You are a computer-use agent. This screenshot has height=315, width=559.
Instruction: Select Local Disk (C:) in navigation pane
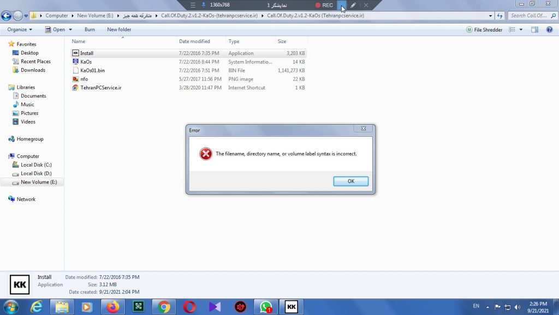point(36,165)
